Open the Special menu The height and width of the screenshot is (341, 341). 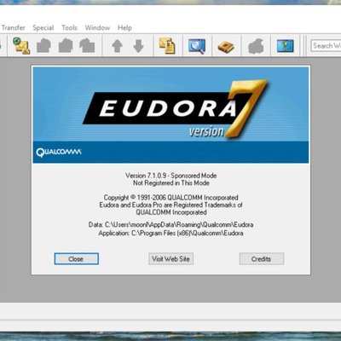[x=43, y=27]
